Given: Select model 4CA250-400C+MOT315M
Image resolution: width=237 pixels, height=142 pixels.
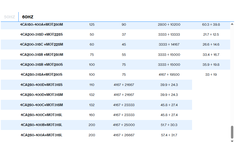Looking at the screenshot, I should tap(42, 105).
